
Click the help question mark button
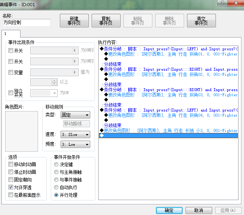pyautogui.click(x=222, y=3)
